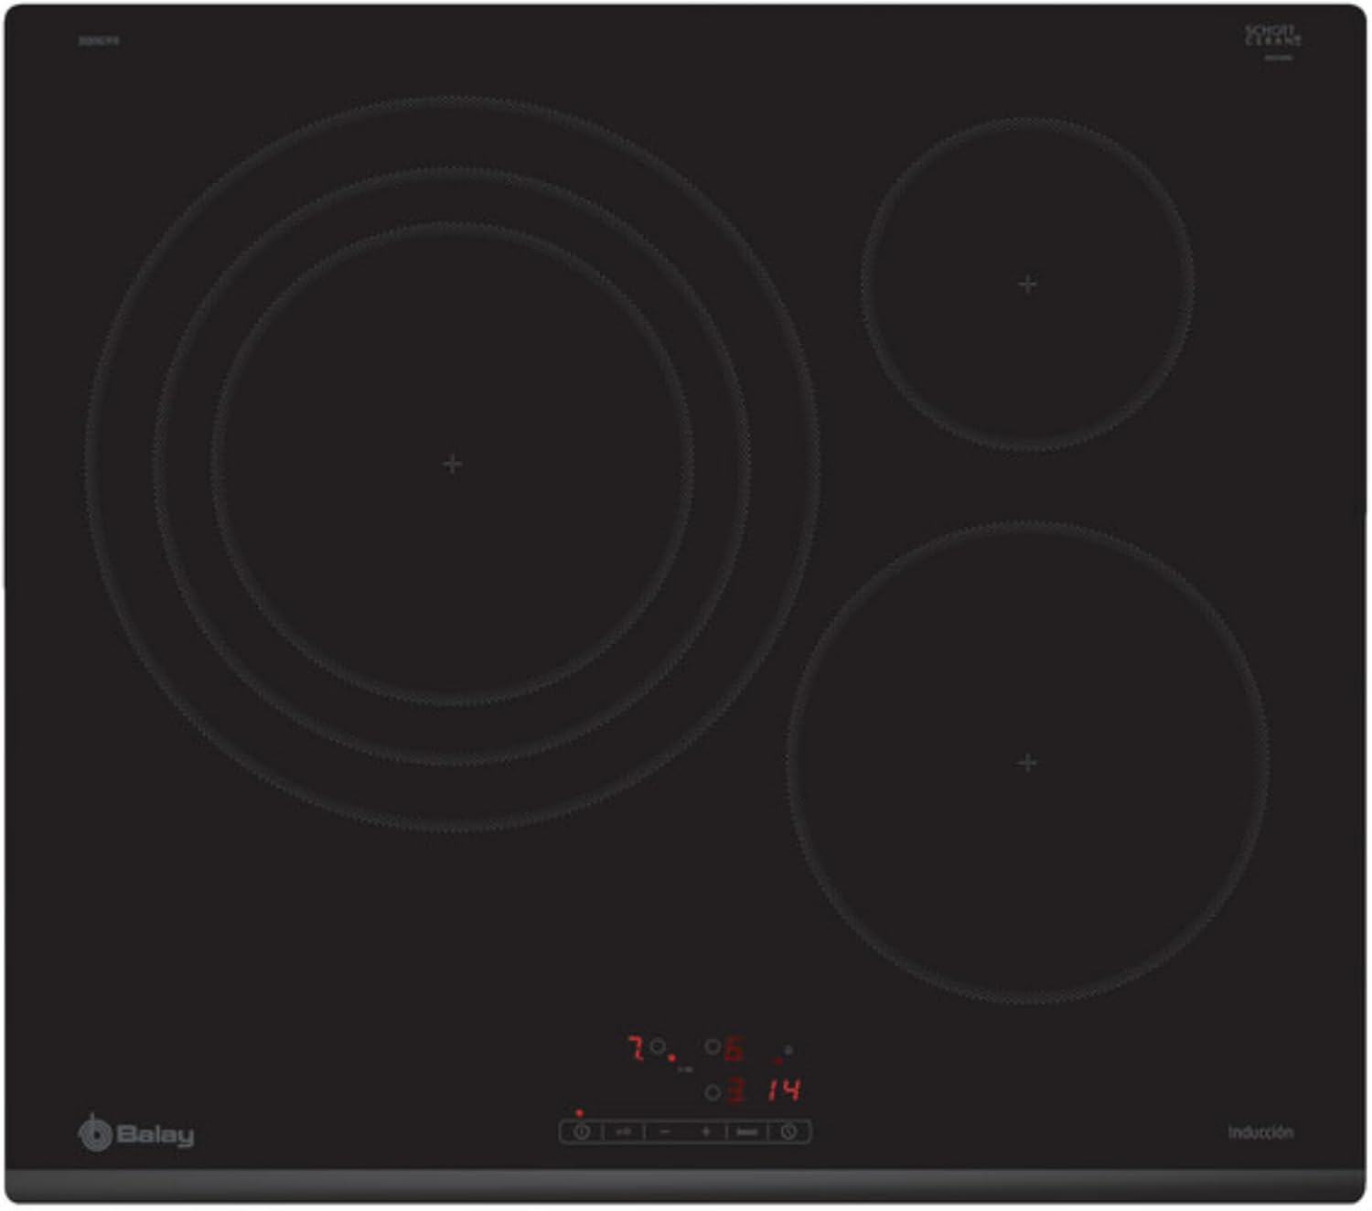Toggle the zone selector beside level 6
Screen dimensions: 1372x1211
tap(712, 1045)
